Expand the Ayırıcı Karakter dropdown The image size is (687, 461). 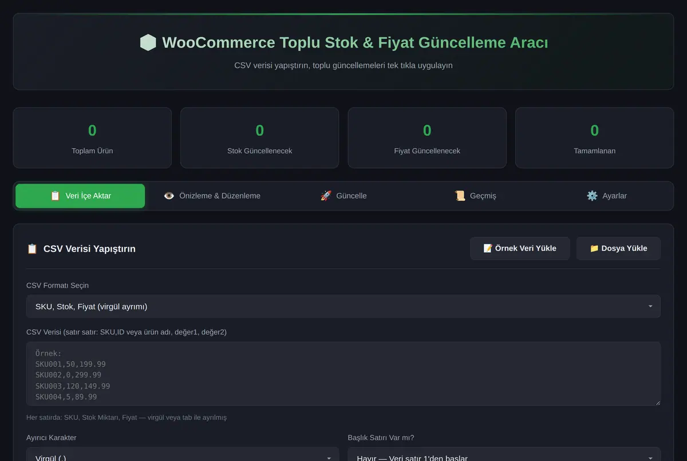183,455
